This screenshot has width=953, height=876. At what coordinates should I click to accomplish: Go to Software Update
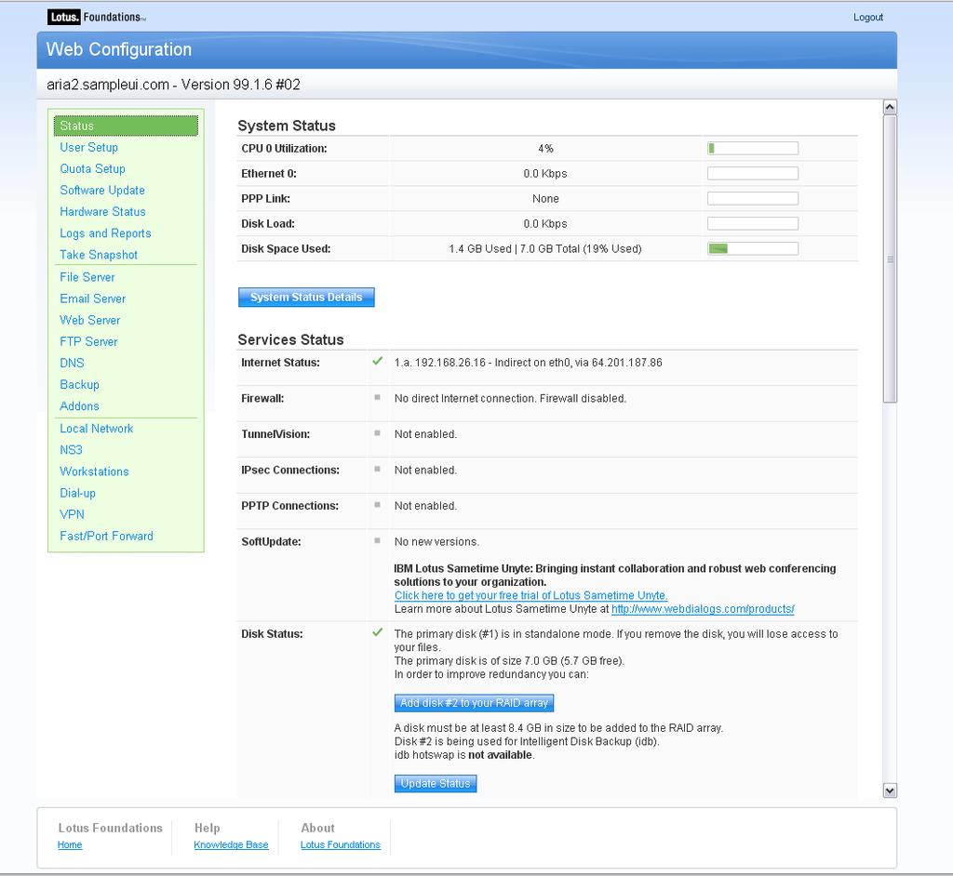[x=102, y=190]
